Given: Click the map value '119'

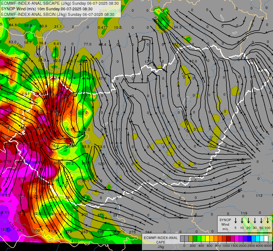Looking at the screenshot, I should pos(244,213).
